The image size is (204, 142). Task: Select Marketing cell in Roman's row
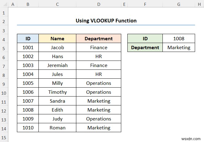pos(99,128)
